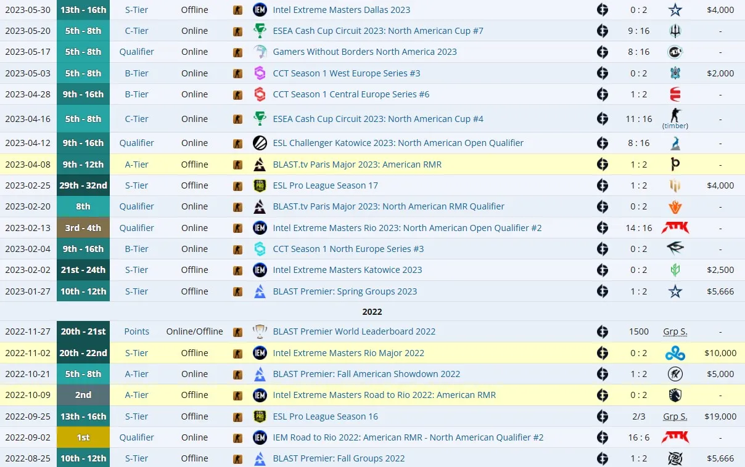Open the ESL Pro League Season 17 link
The height and width of the screenshot is (467, 745).
(x=325, y=185)
